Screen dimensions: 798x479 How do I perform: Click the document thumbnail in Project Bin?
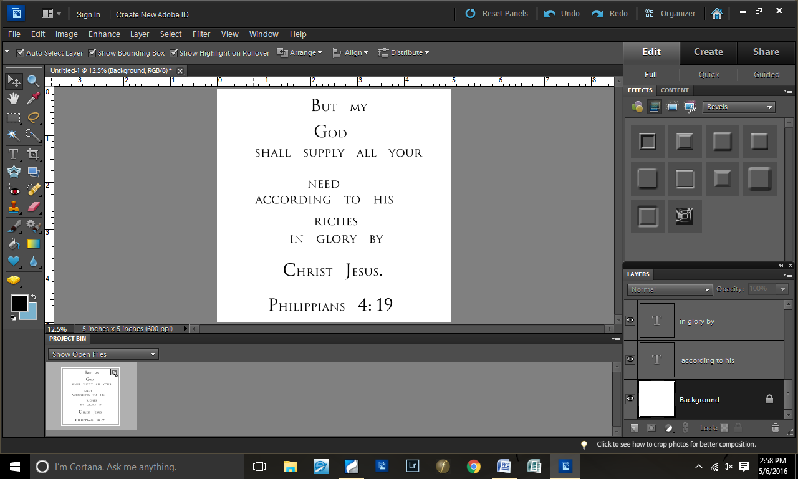[x=90, y=396]
